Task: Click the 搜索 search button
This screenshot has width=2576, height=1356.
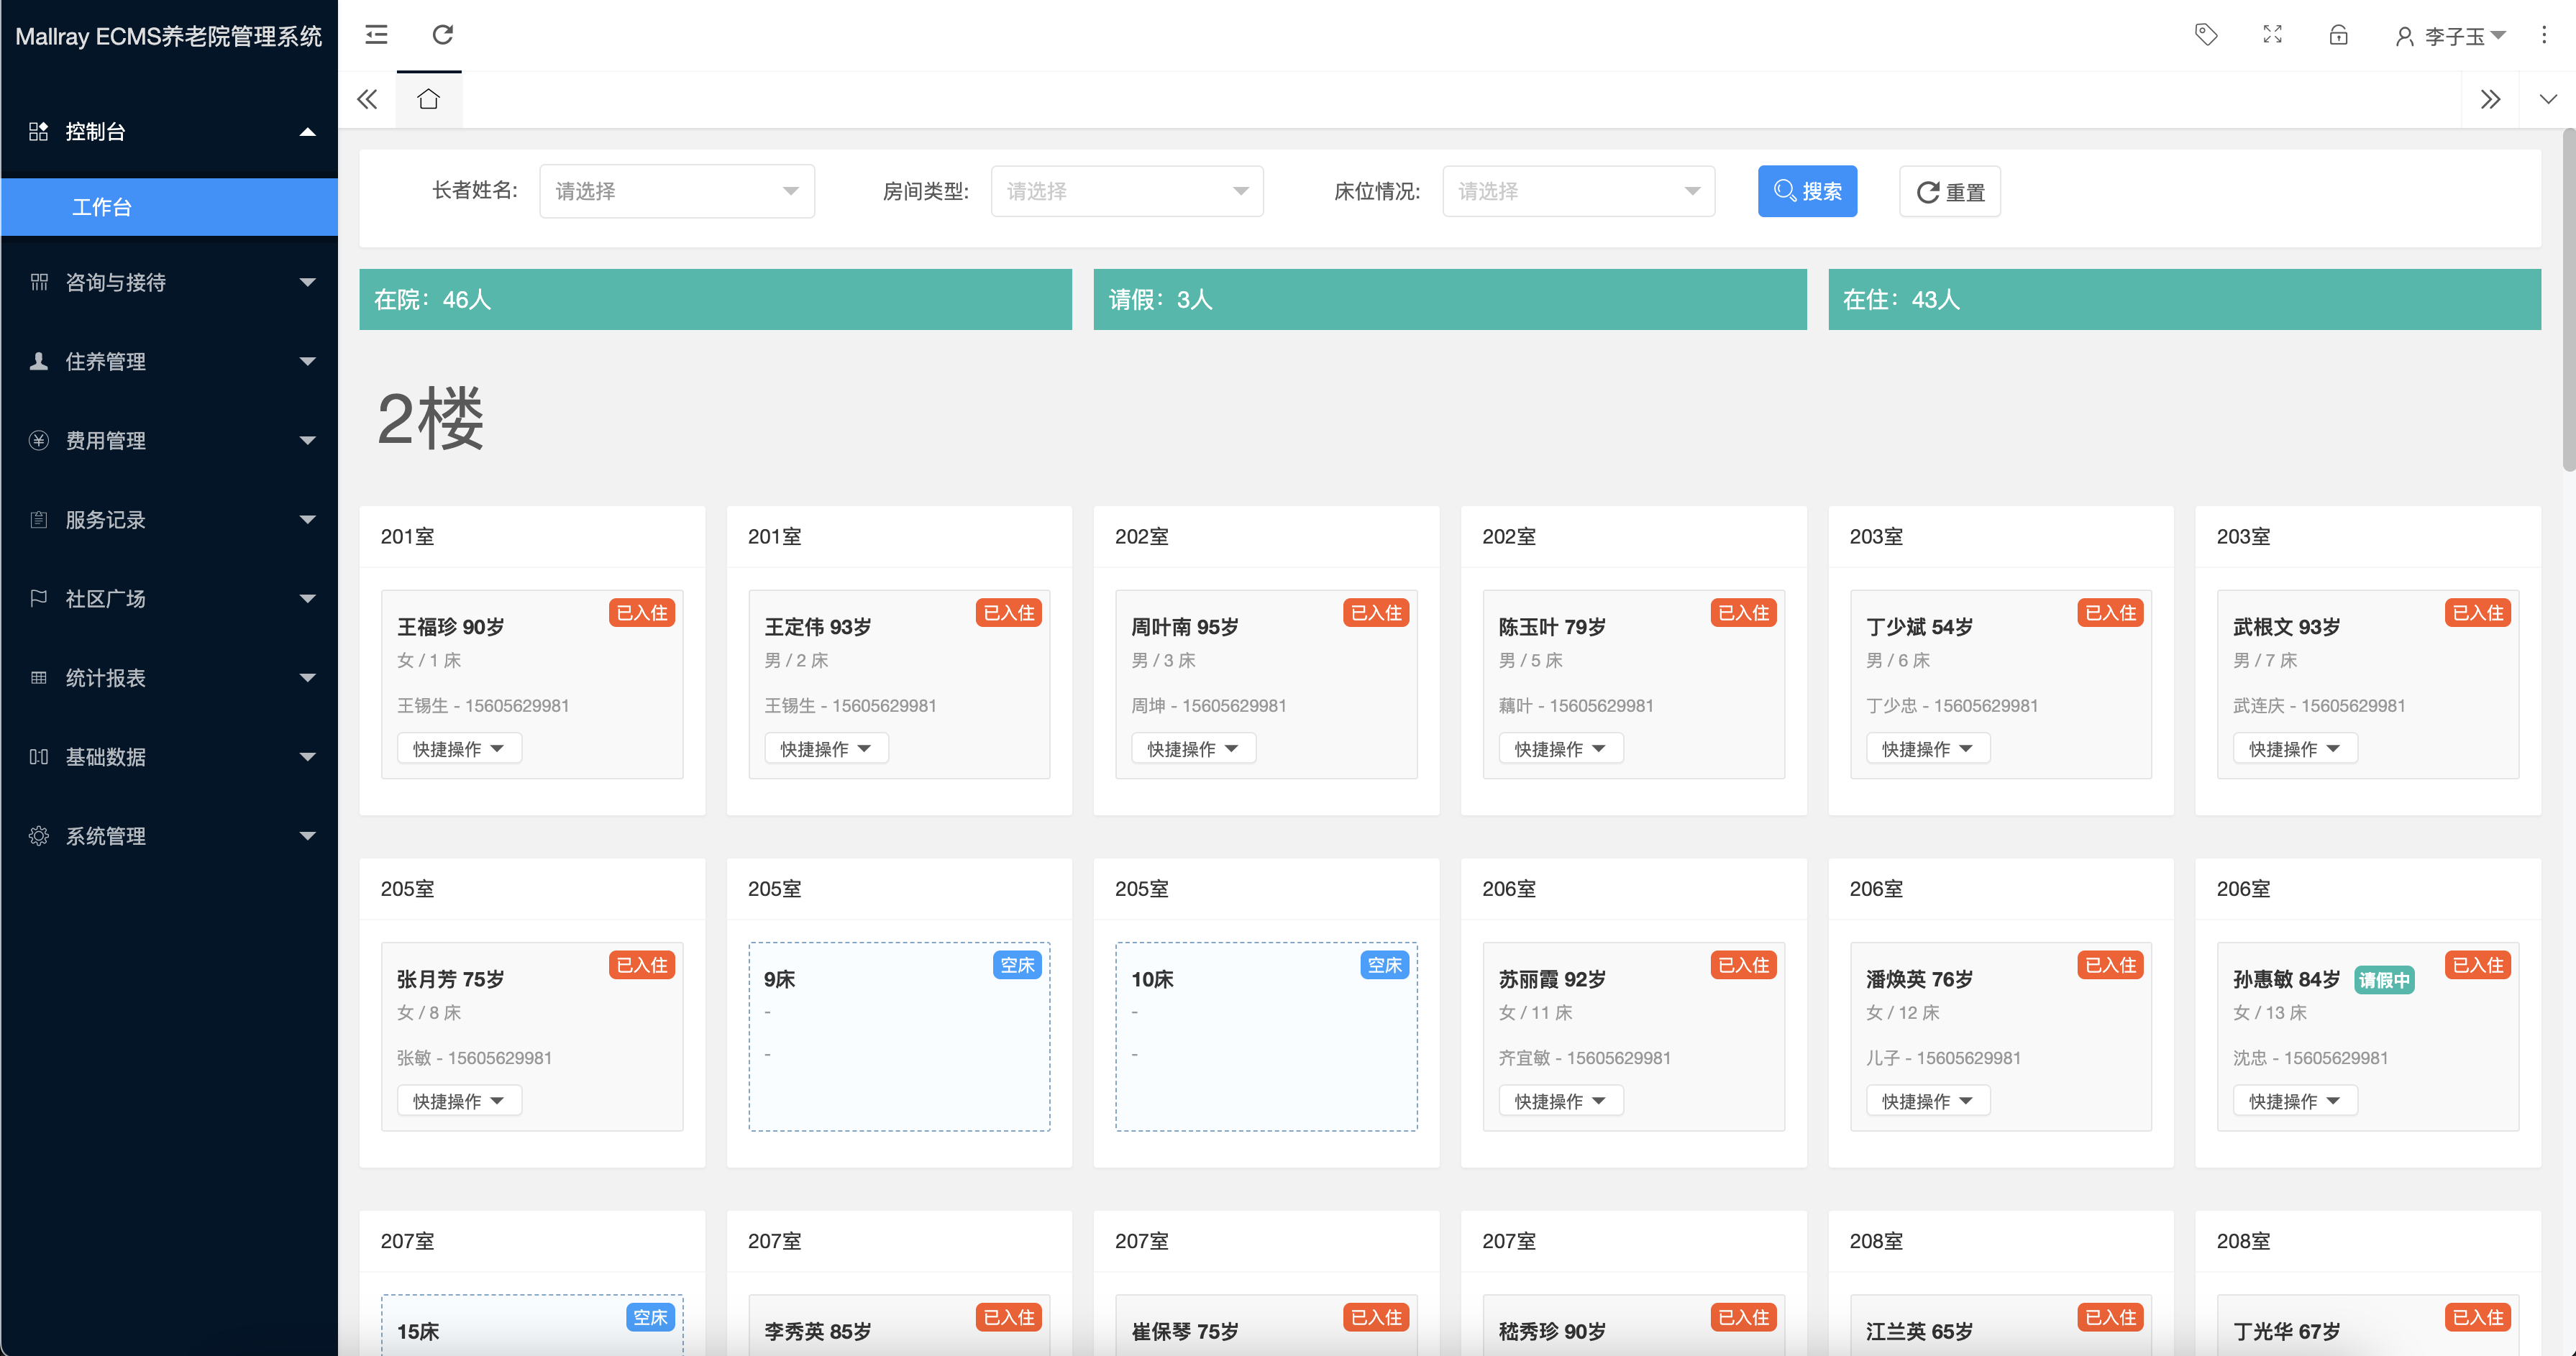Action: (x=1806, y=191)
